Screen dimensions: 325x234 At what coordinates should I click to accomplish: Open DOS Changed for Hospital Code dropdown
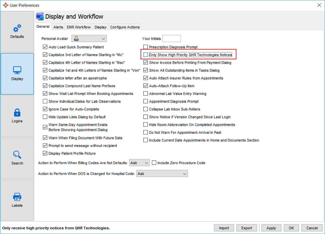pyautogui.click(x=185, y=174)
